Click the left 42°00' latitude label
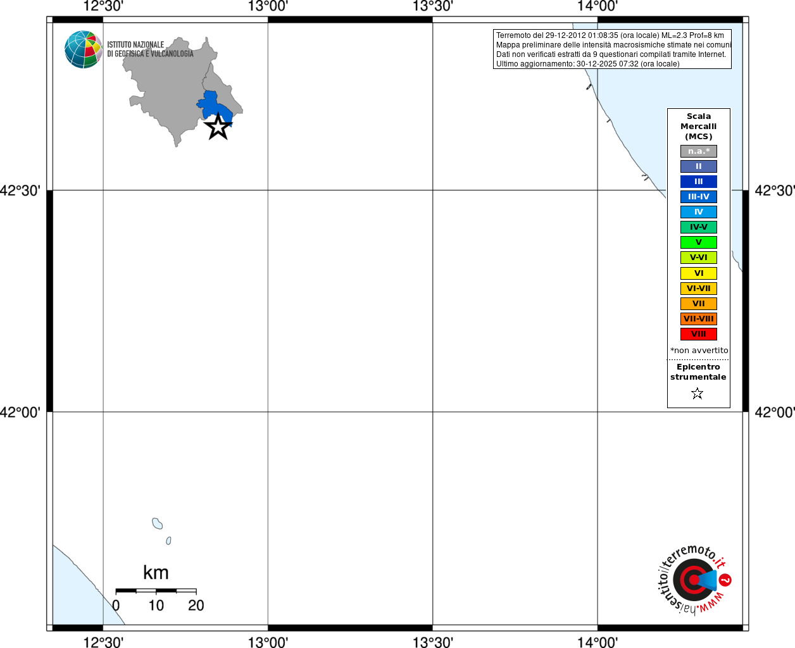 20,412
